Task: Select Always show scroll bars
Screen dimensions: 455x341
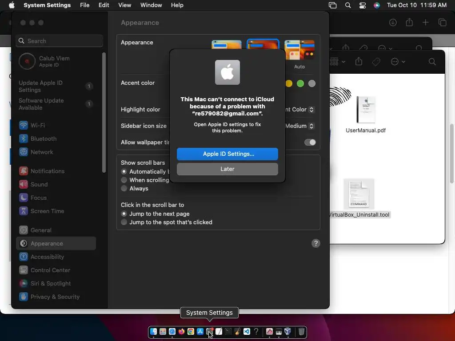Action: click(x=124, y=188)
